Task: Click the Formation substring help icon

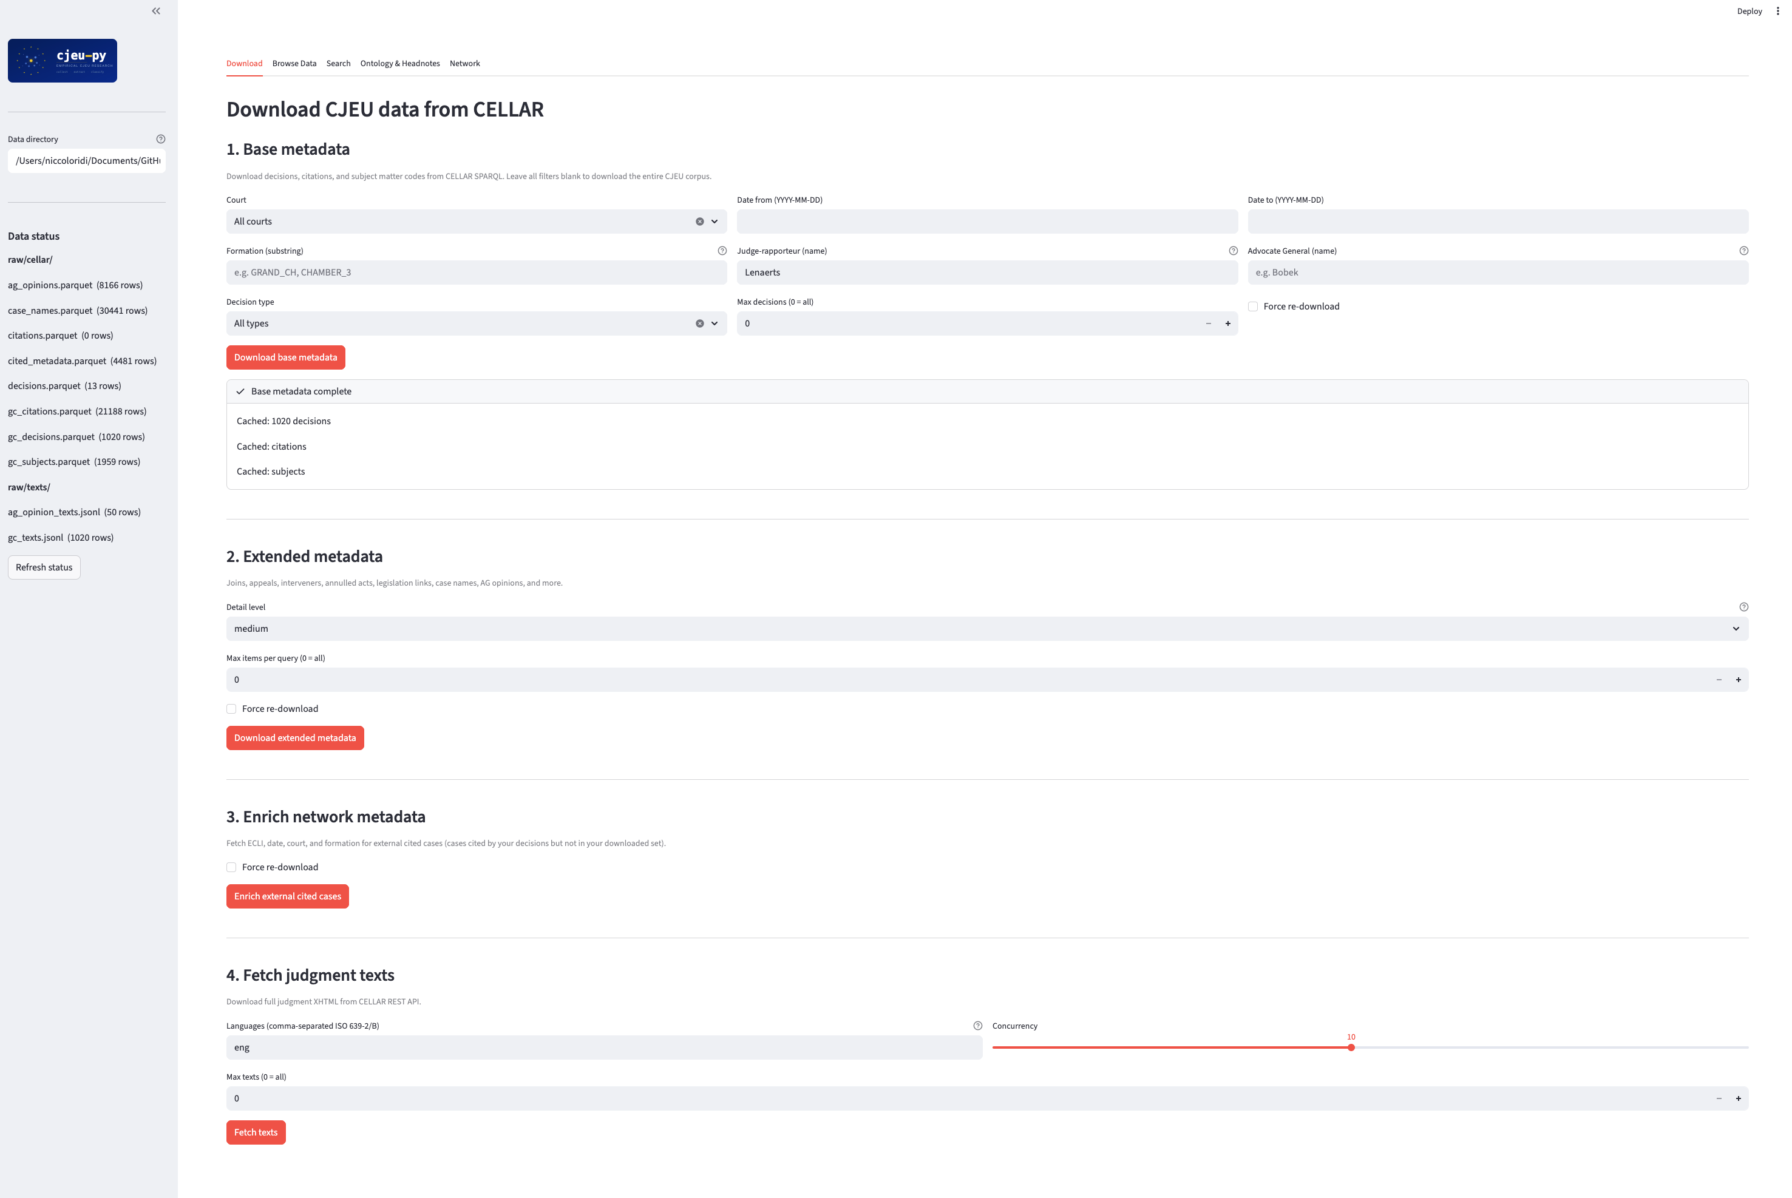Action: tap(722, 251)
